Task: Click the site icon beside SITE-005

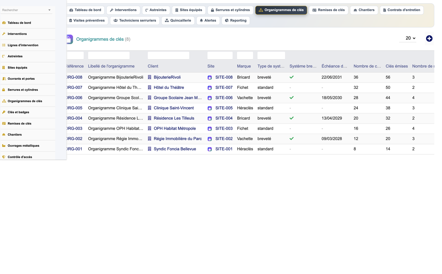Action: coord(210,108)
